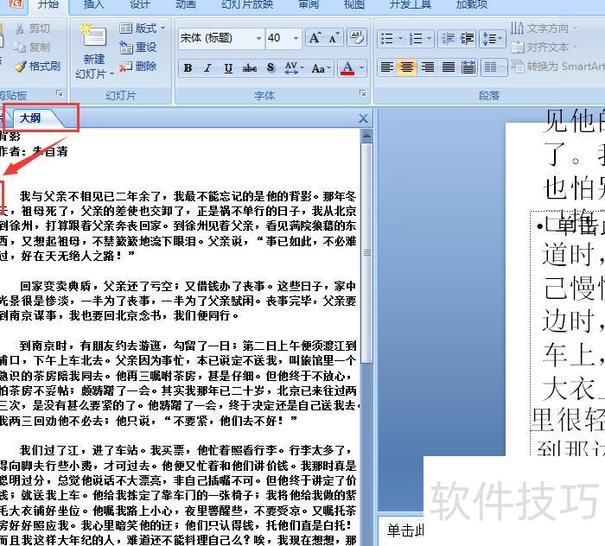The height and width of the screenshot is (546, 605).
Task: Increase font size with the large A icon
Action: [315, 38]
